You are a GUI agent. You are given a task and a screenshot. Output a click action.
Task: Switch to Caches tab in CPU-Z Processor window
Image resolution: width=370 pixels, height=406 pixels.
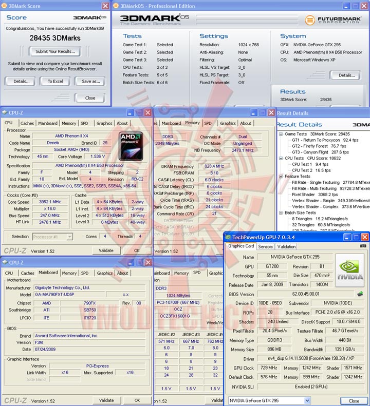pyautogui.click(x=27, y=123)
